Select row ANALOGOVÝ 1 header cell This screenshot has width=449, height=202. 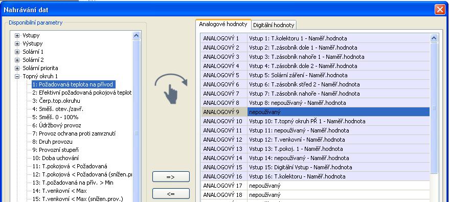[224, 38]
